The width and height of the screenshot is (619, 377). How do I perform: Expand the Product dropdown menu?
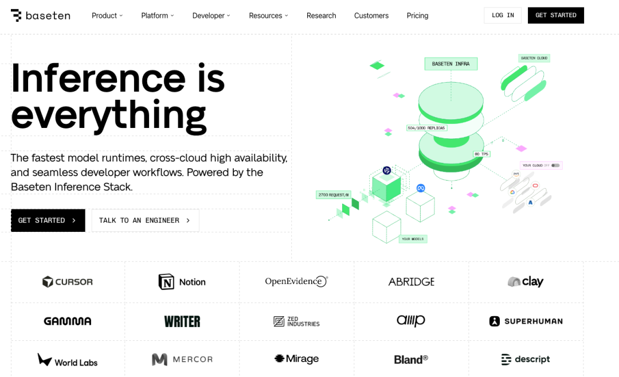(107, 15)
